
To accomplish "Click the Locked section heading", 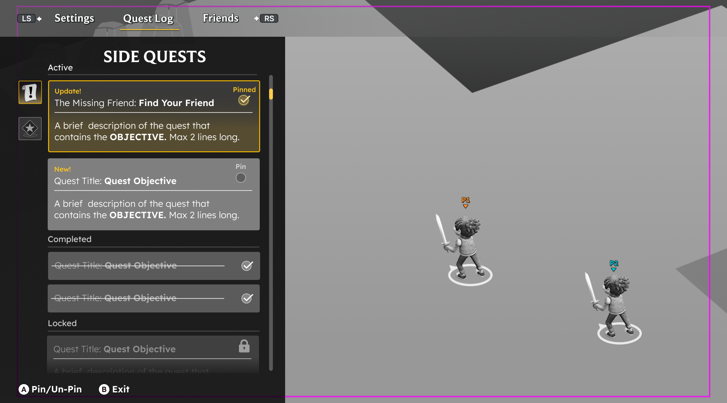I will (x=62, y=323).
